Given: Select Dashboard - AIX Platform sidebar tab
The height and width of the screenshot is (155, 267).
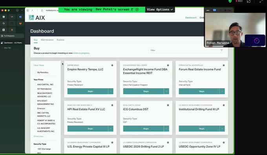Looking at the screenshot, I should click(11, 43).
